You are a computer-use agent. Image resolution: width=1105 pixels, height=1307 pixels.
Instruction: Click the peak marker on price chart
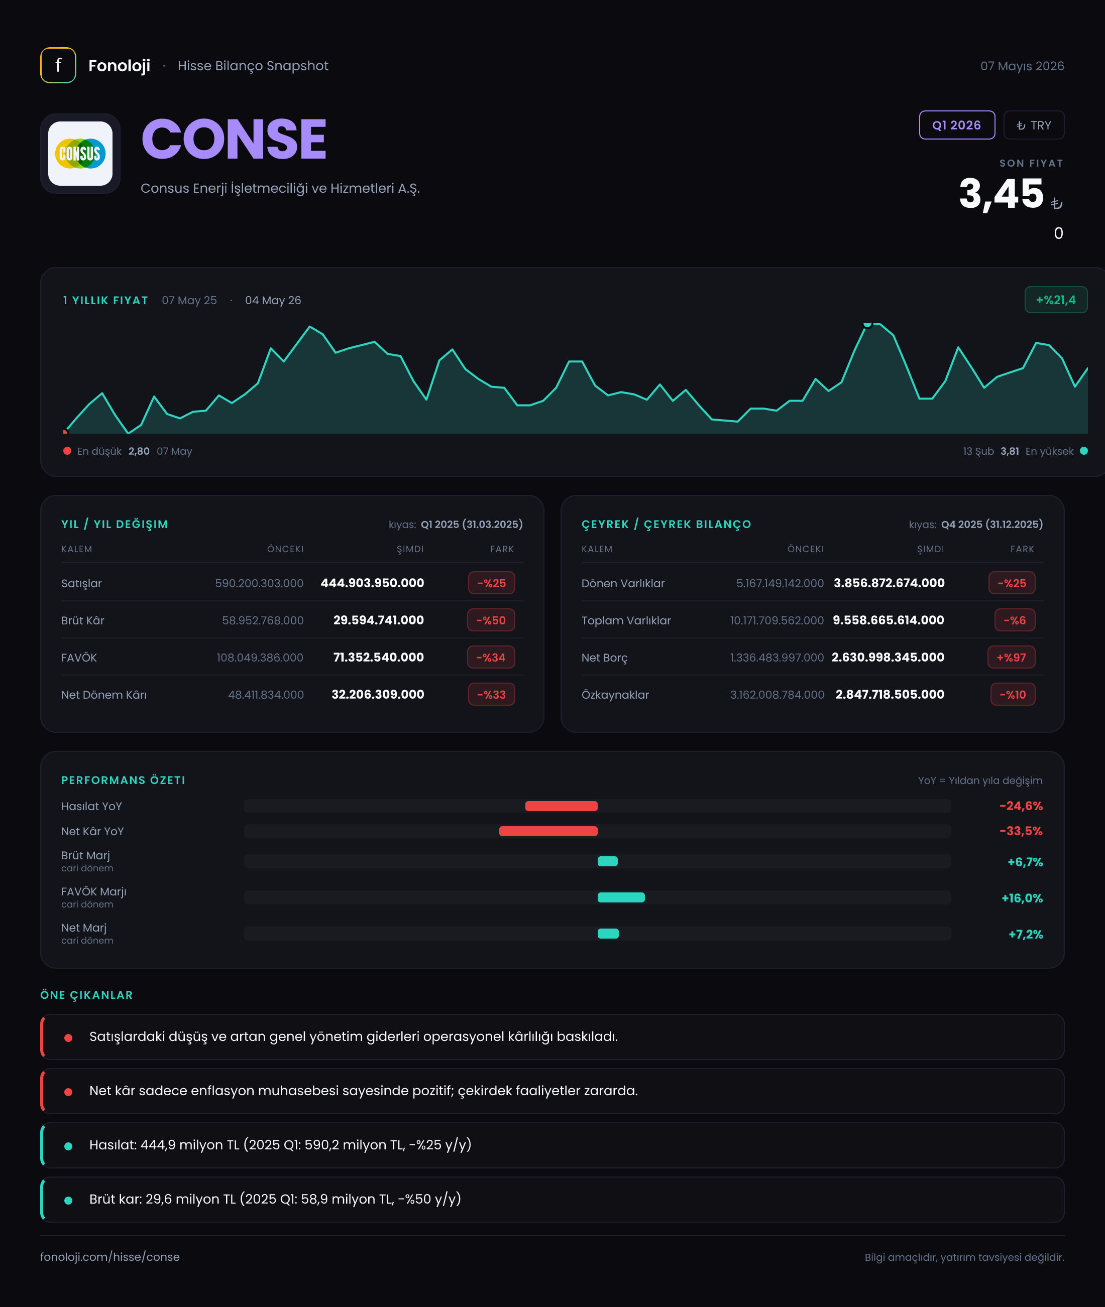click(x=867, y=324)
